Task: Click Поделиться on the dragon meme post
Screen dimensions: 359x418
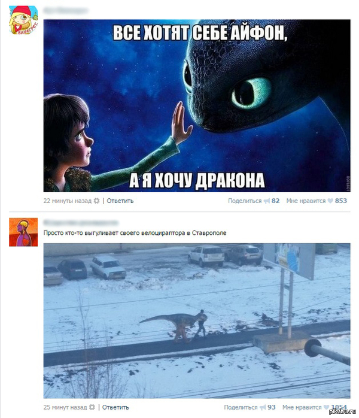Action: [x=245, y=201]
